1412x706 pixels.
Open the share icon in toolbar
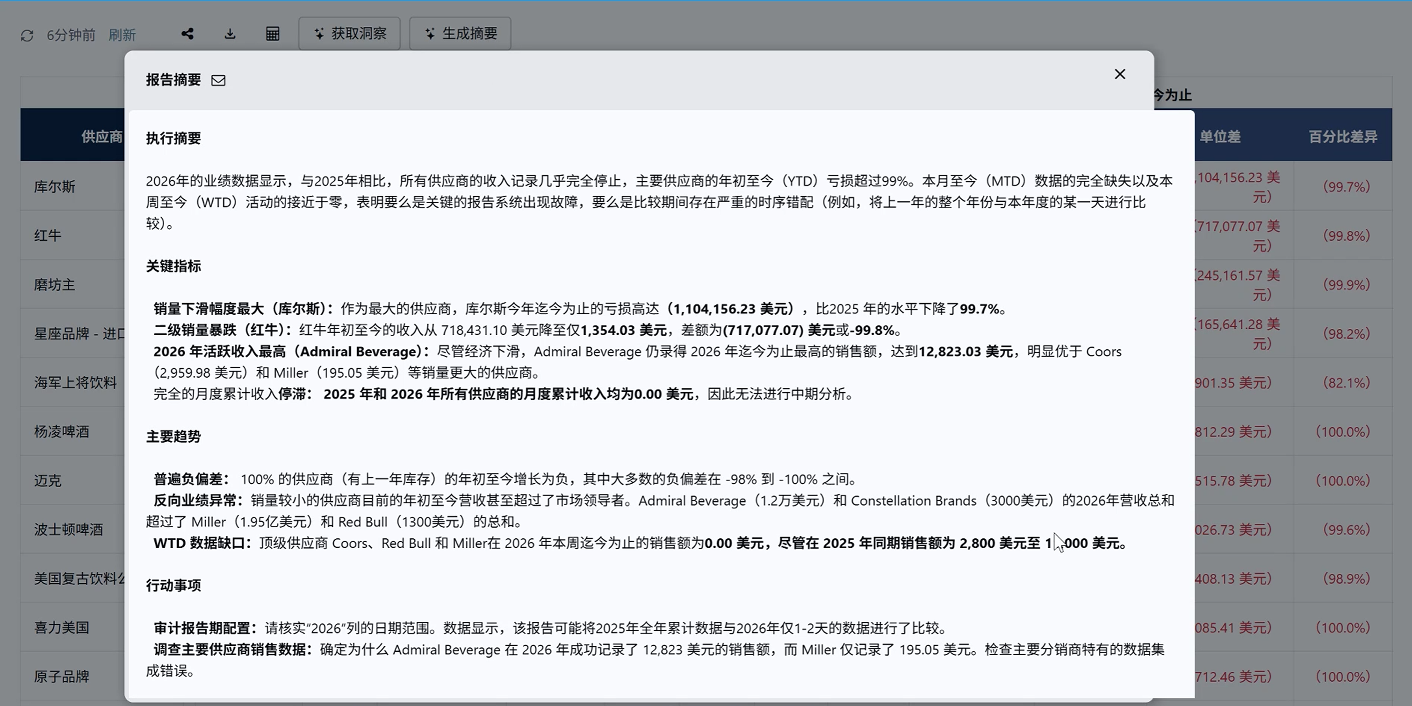click(187, 34)
